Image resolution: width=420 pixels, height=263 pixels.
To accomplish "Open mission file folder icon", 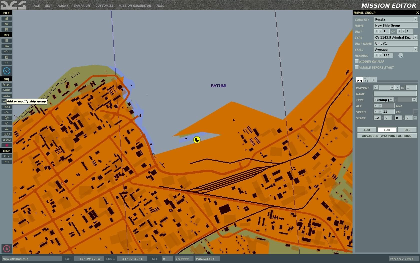I will (6, 24).
